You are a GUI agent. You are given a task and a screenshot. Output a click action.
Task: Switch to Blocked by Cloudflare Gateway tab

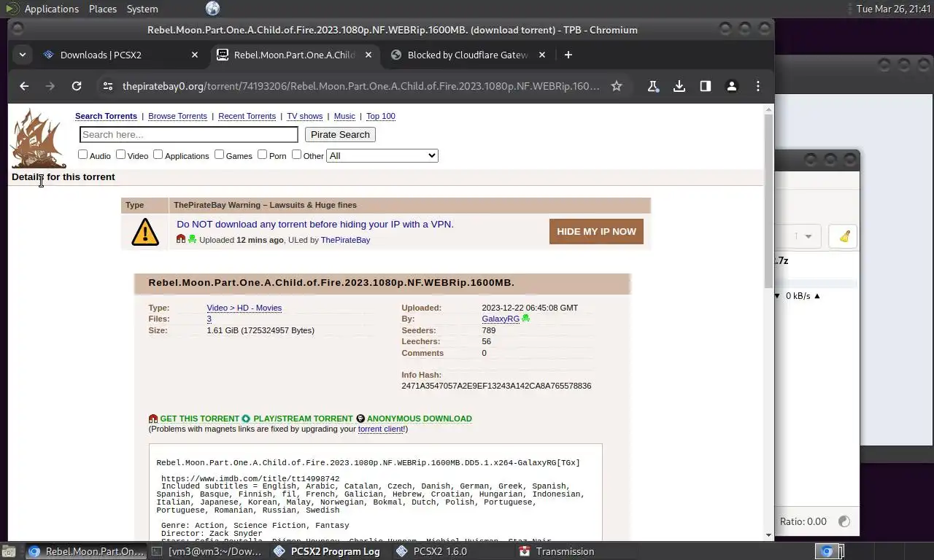tap(467, 55)
